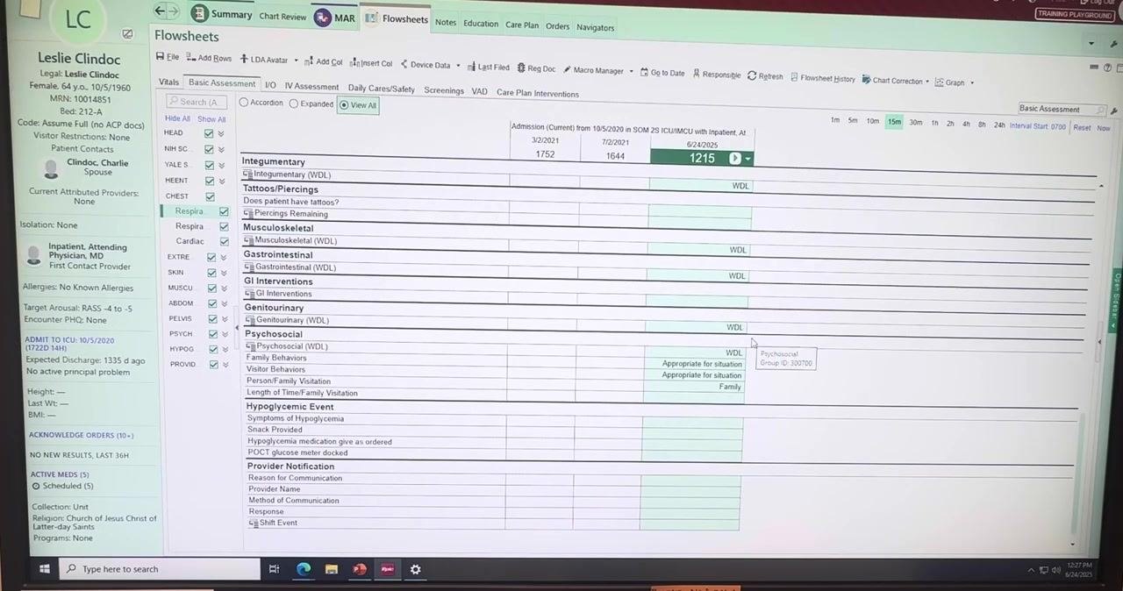Select the 30m time interval
Image resolution: width=1123 pixels, height=591 pixels.
tap(916, 123)
